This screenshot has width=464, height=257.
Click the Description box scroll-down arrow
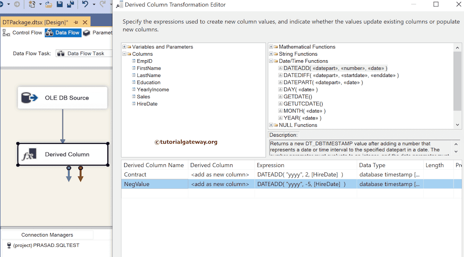point(456,151)
